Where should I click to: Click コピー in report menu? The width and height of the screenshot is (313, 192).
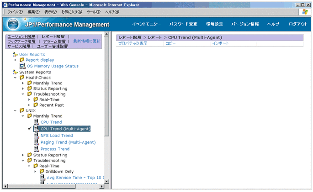pos(170,43)
